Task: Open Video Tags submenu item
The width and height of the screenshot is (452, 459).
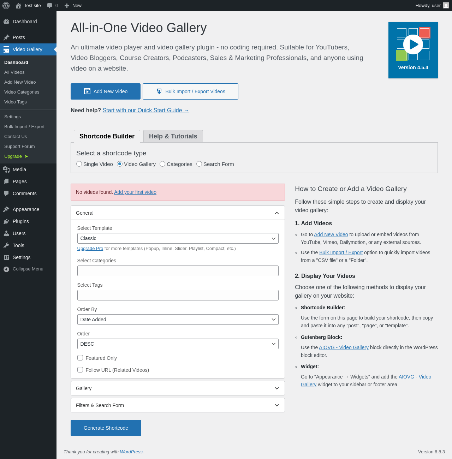Action: tap(28, 102)
